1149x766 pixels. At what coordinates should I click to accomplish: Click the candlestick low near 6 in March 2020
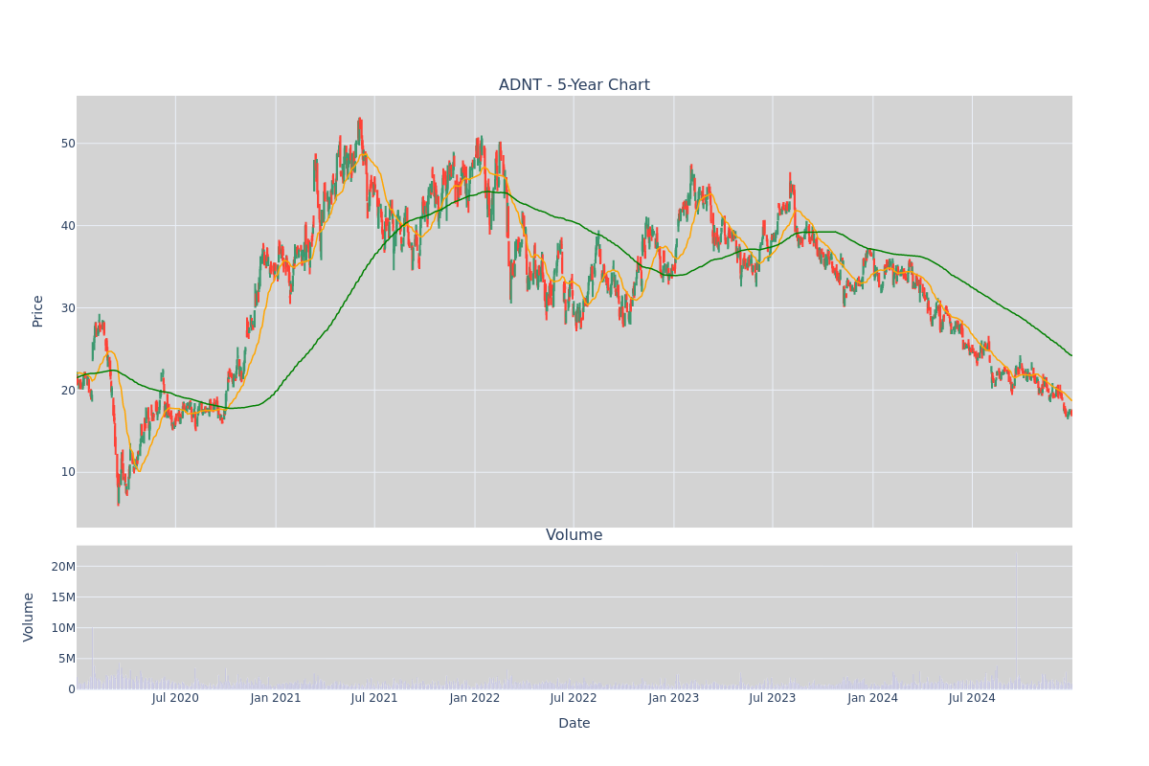(x=118, y=504)
